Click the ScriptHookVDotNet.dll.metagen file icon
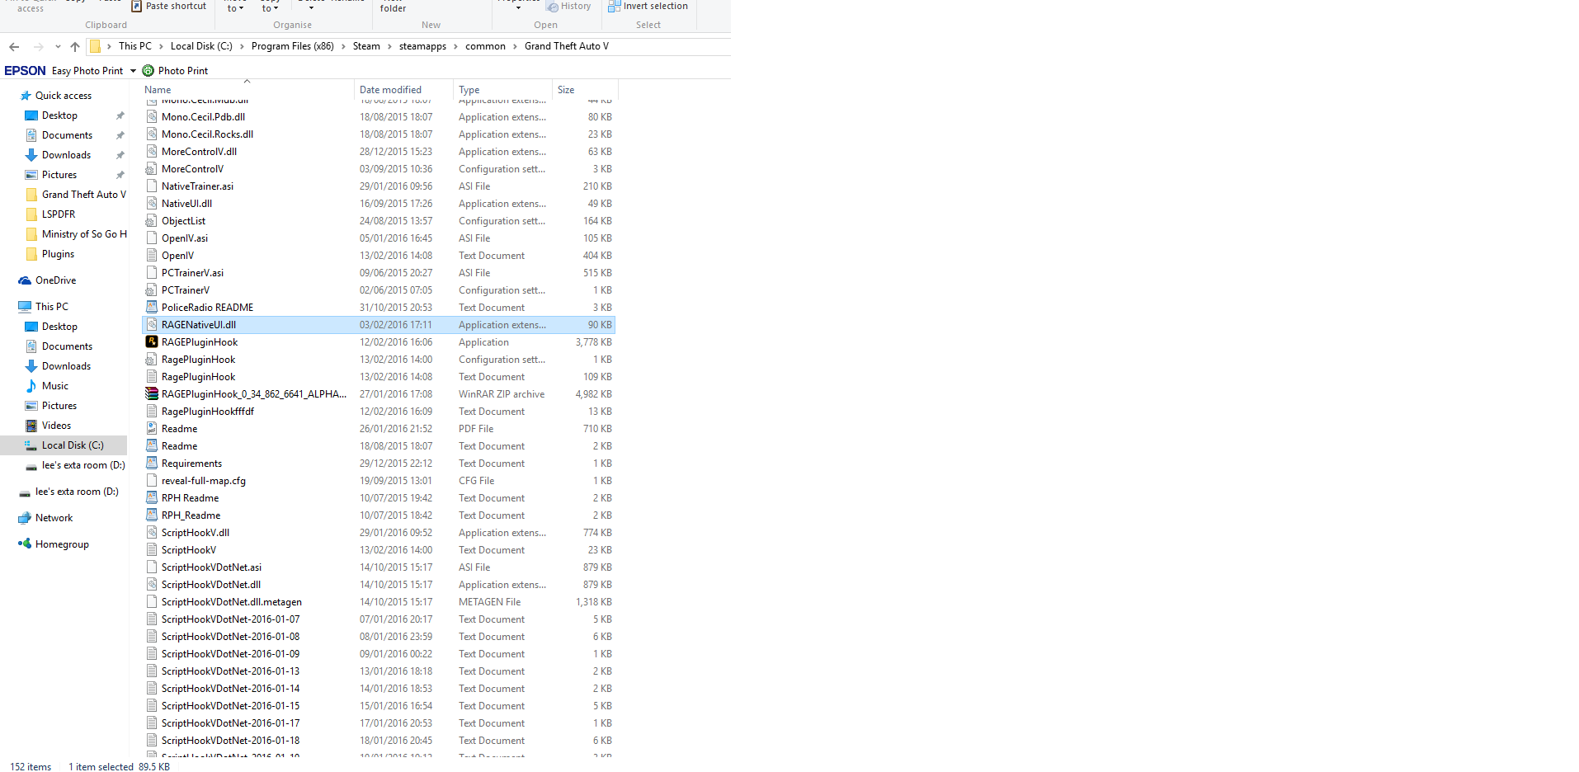The height and width of the screenshot is (772, 1579). tap(152, 601)
